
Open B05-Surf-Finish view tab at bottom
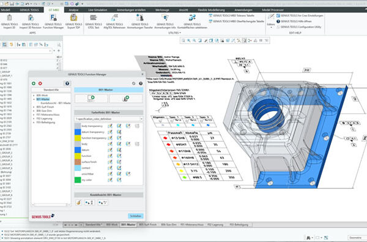[x=147, y=225]
